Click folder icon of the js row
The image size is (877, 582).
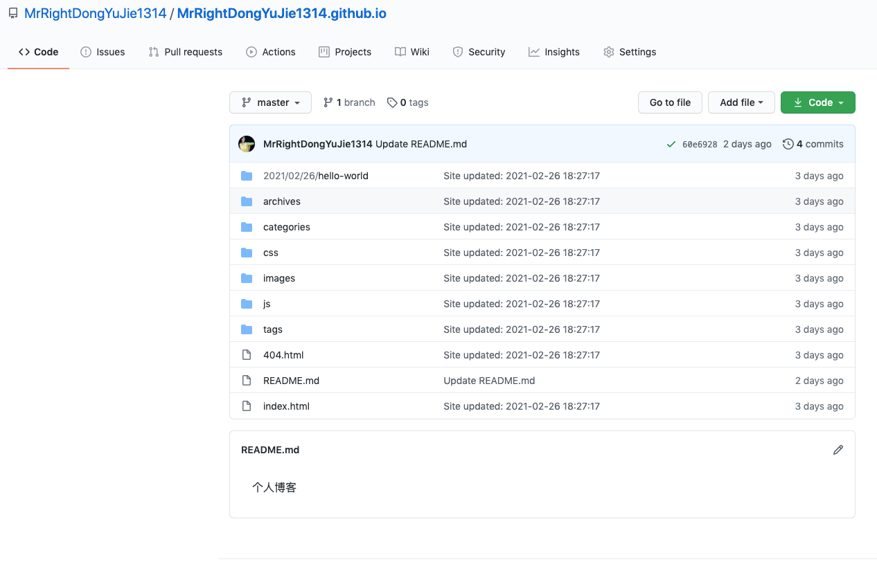click(247, 304)
